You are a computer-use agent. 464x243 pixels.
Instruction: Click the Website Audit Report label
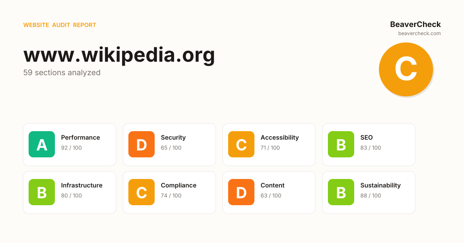[x=60, y=25]
